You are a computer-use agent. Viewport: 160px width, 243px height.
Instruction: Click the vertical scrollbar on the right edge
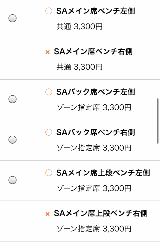pos(158,121)
